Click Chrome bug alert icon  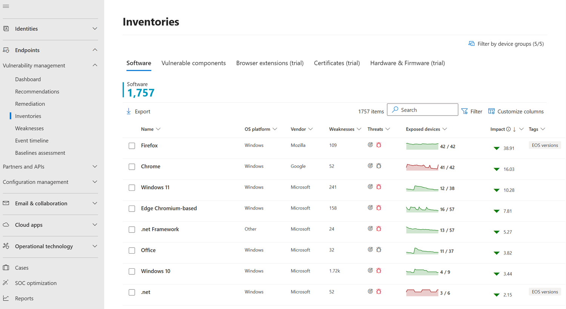379,166
